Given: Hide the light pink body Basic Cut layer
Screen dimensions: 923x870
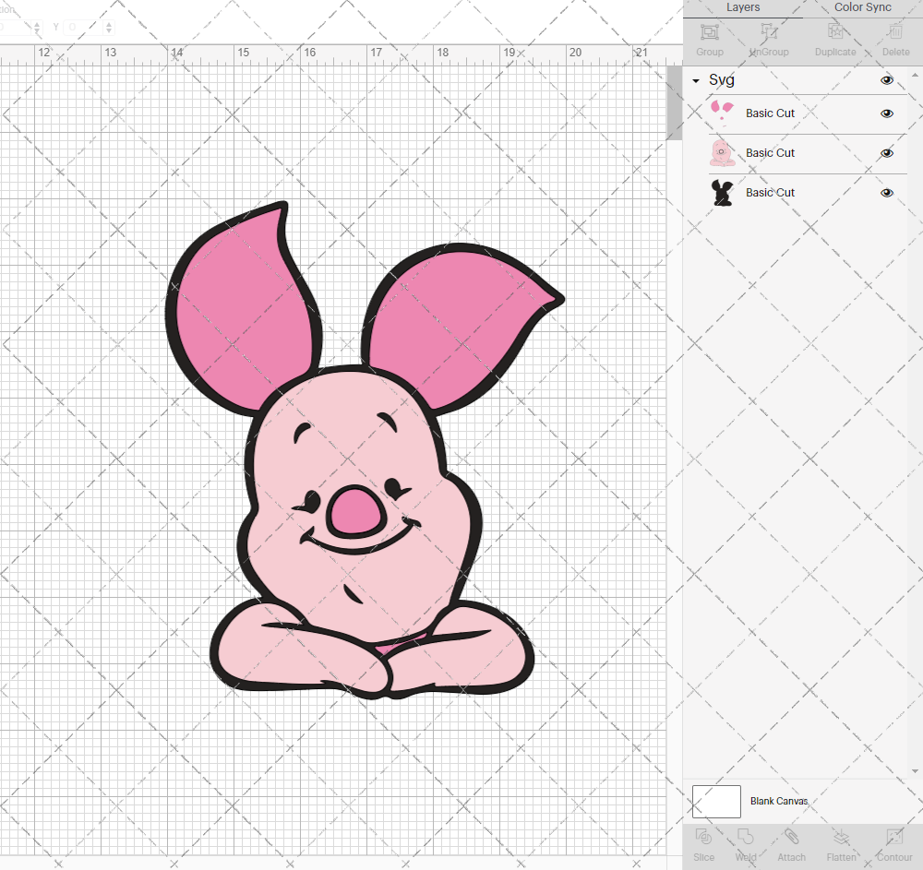Looking at the screenshot, I should (886, 153).
